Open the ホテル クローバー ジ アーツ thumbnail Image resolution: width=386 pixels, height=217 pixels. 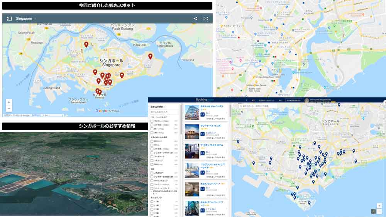pyautogui.click(x=192, y=208)
